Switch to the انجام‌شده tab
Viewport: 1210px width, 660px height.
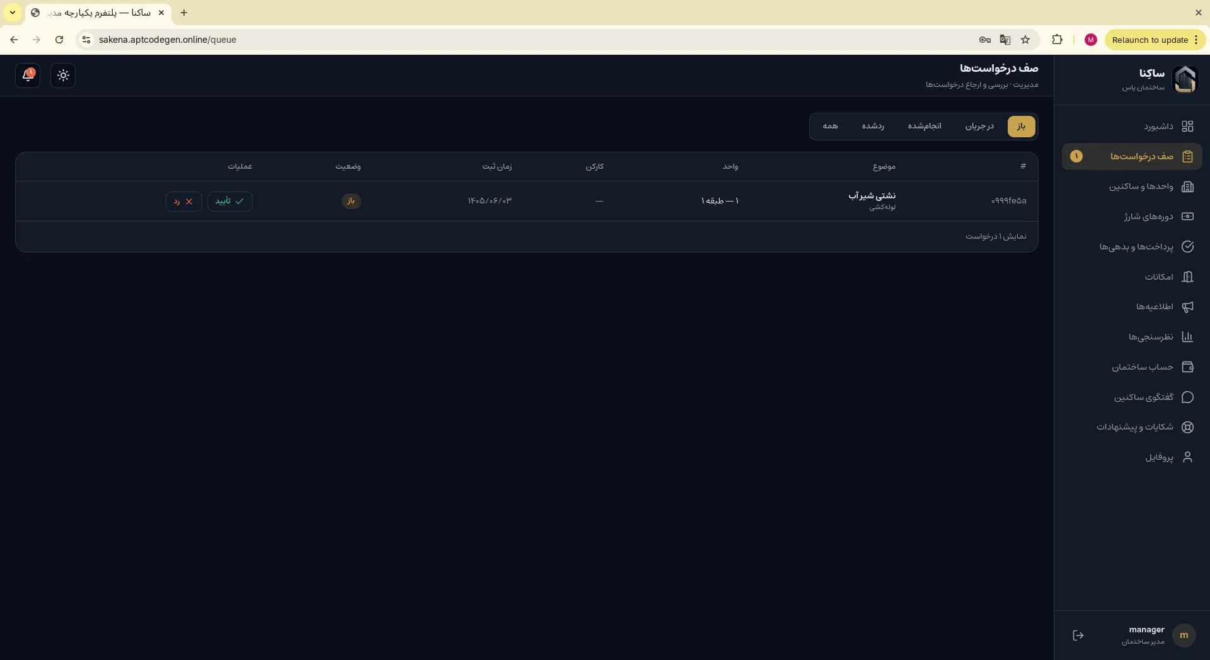click(x=925, y=127)
